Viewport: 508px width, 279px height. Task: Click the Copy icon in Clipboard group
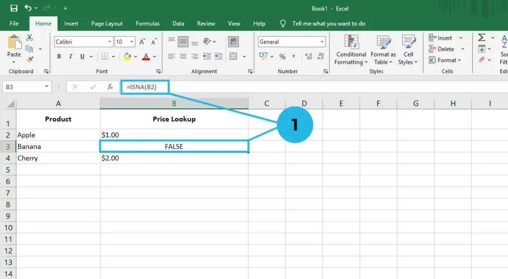pos(29,49)
